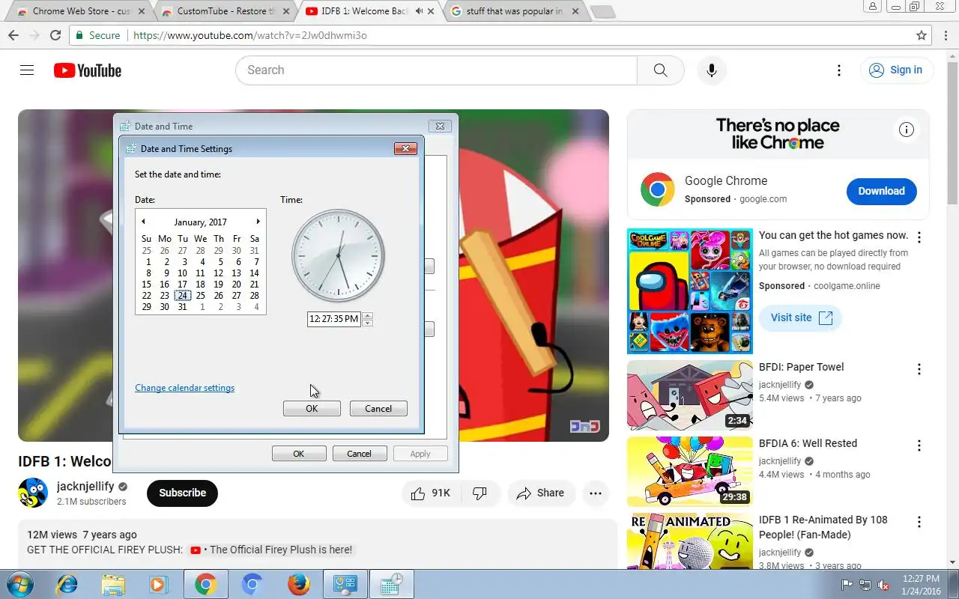Image resolution: width=959 pixels, height=599 pixels.
Task: Select January 14 in the calendar
Action: point(254,273)
